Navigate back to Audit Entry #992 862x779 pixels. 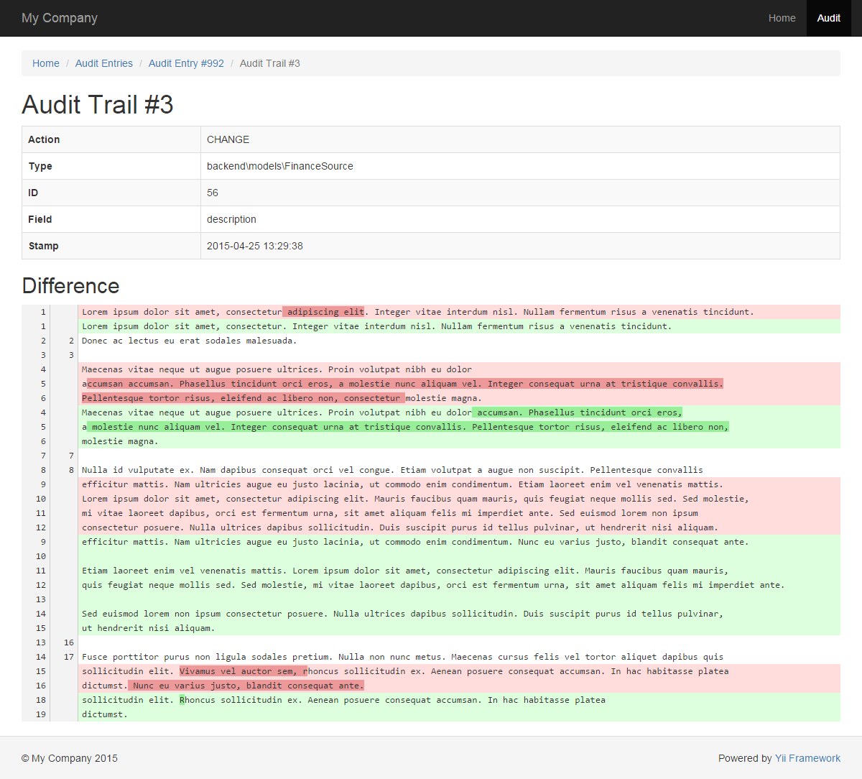click(x=186, y=63)
